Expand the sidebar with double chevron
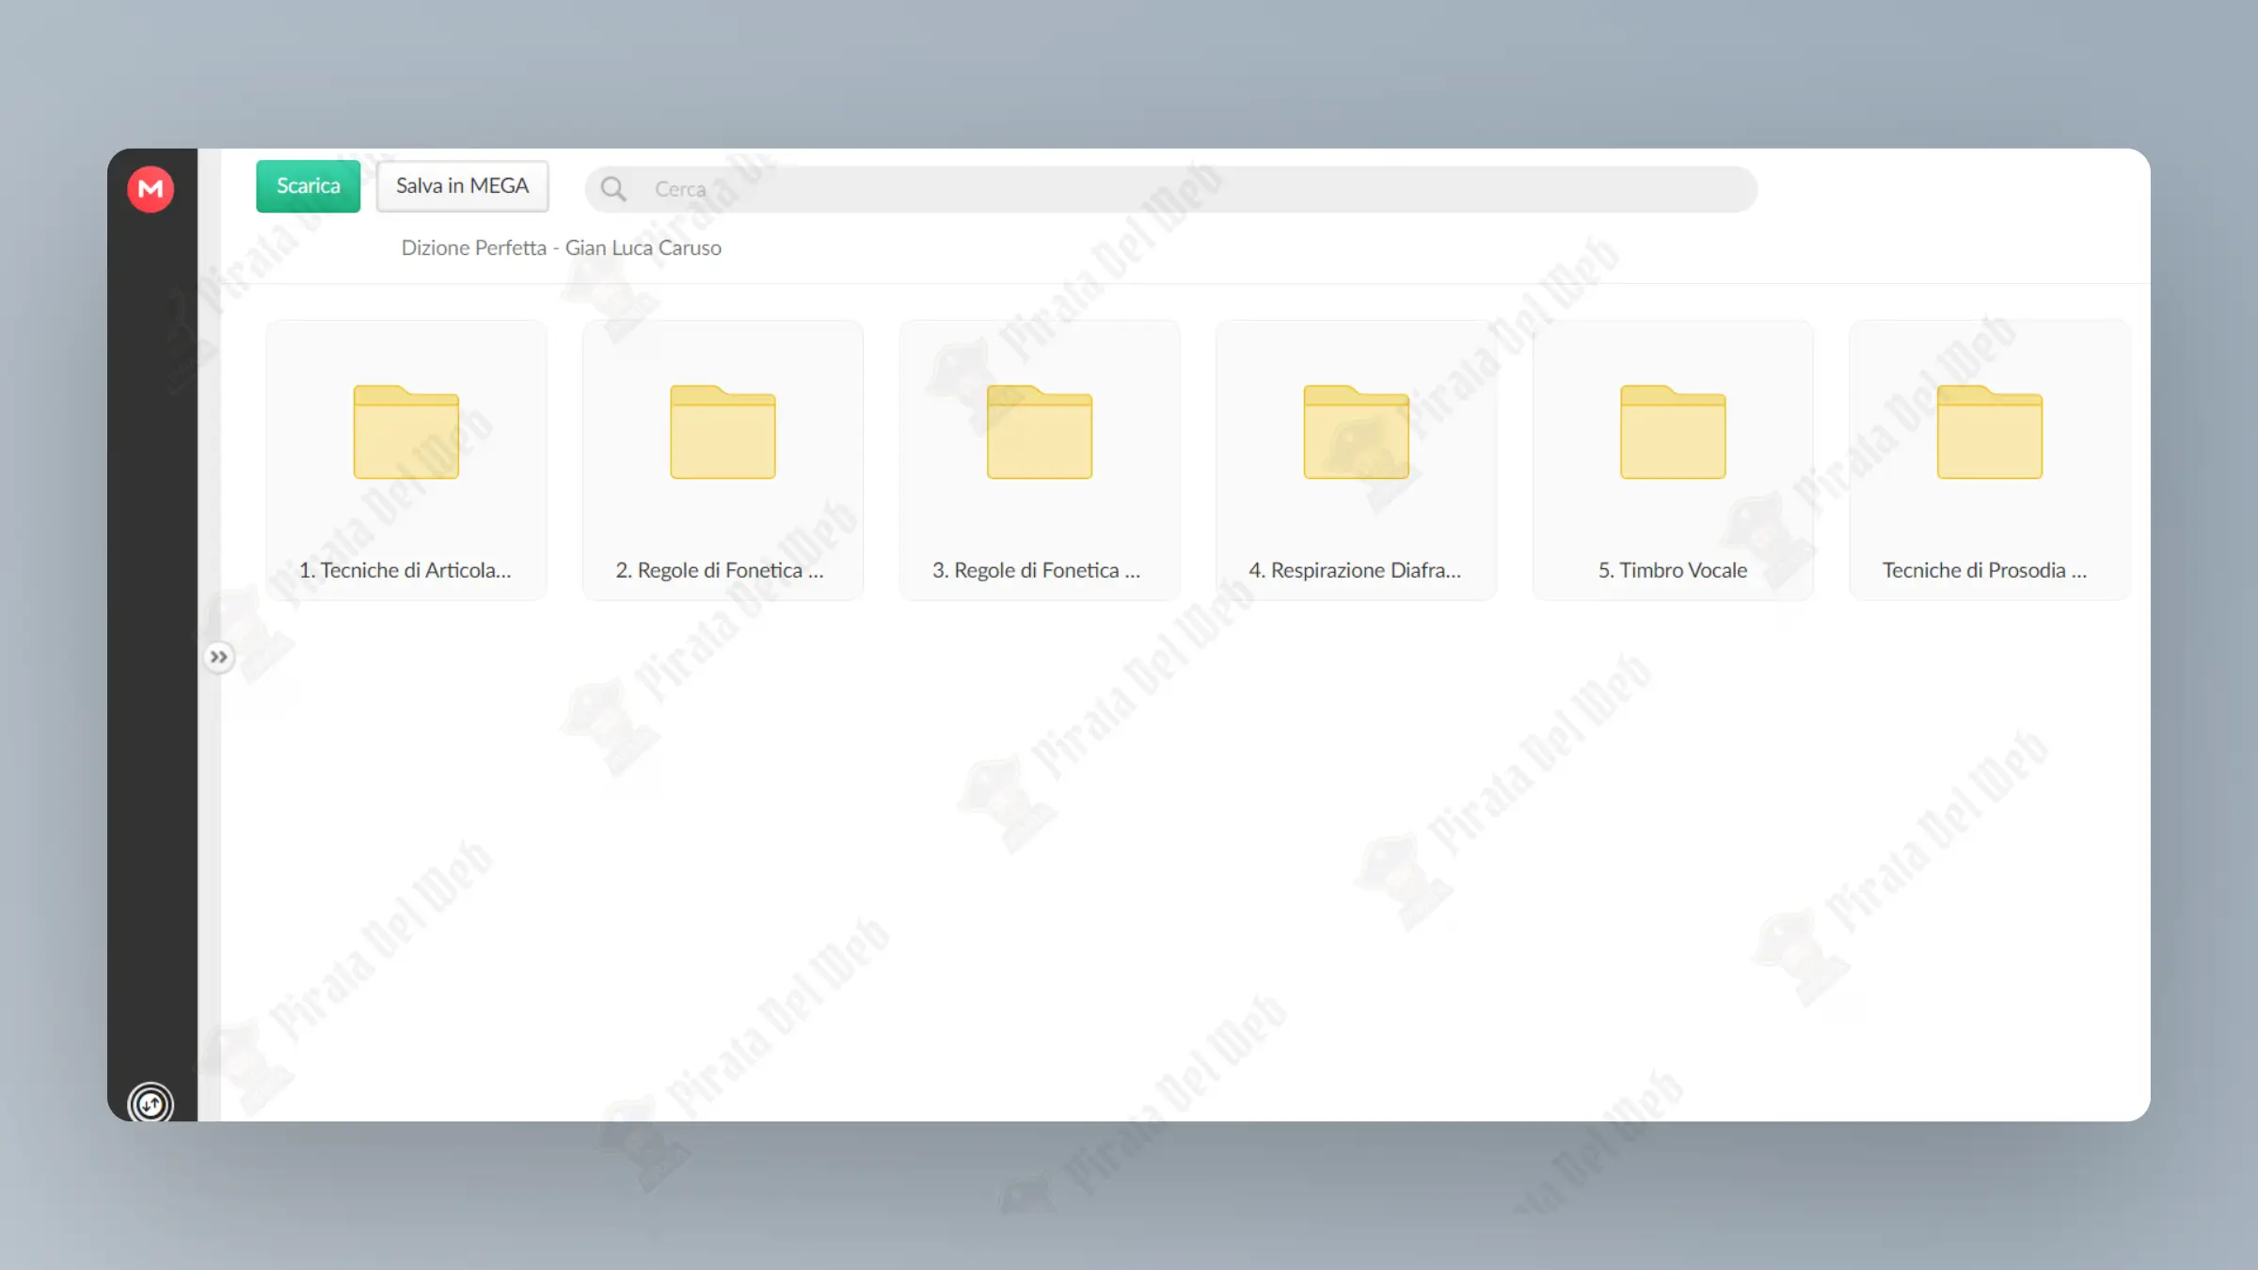2258x1270 pixels. [x=218, y=657]
